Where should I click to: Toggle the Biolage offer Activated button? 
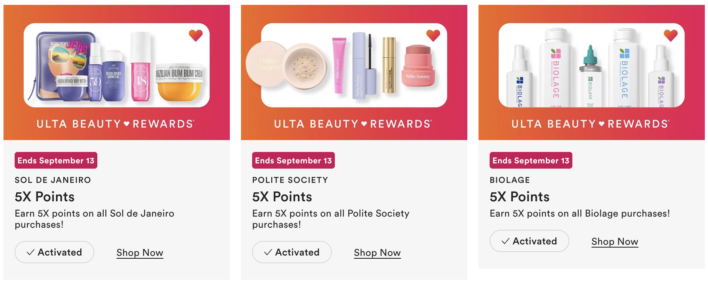coord(529,241)
